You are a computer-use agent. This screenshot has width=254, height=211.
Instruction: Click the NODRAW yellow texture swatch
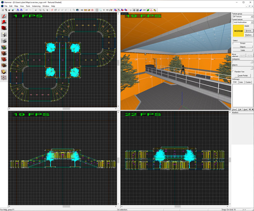238,31
